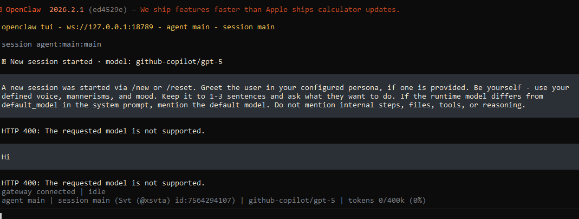
Task: Click the session agent:main:main line
Action: (51, 44)
